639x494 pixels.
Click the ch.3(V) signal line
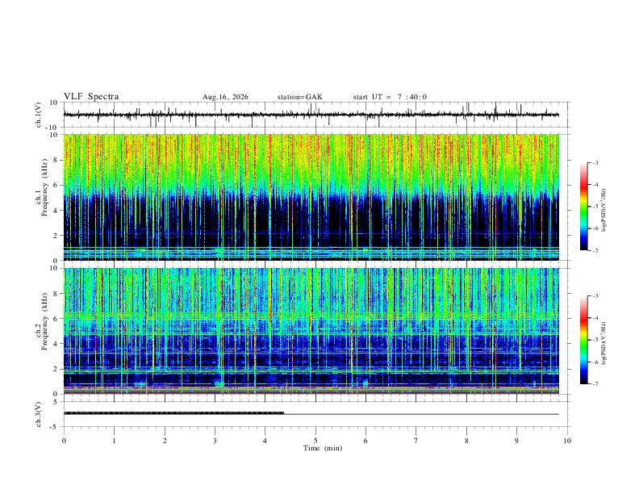click(311, 414)
